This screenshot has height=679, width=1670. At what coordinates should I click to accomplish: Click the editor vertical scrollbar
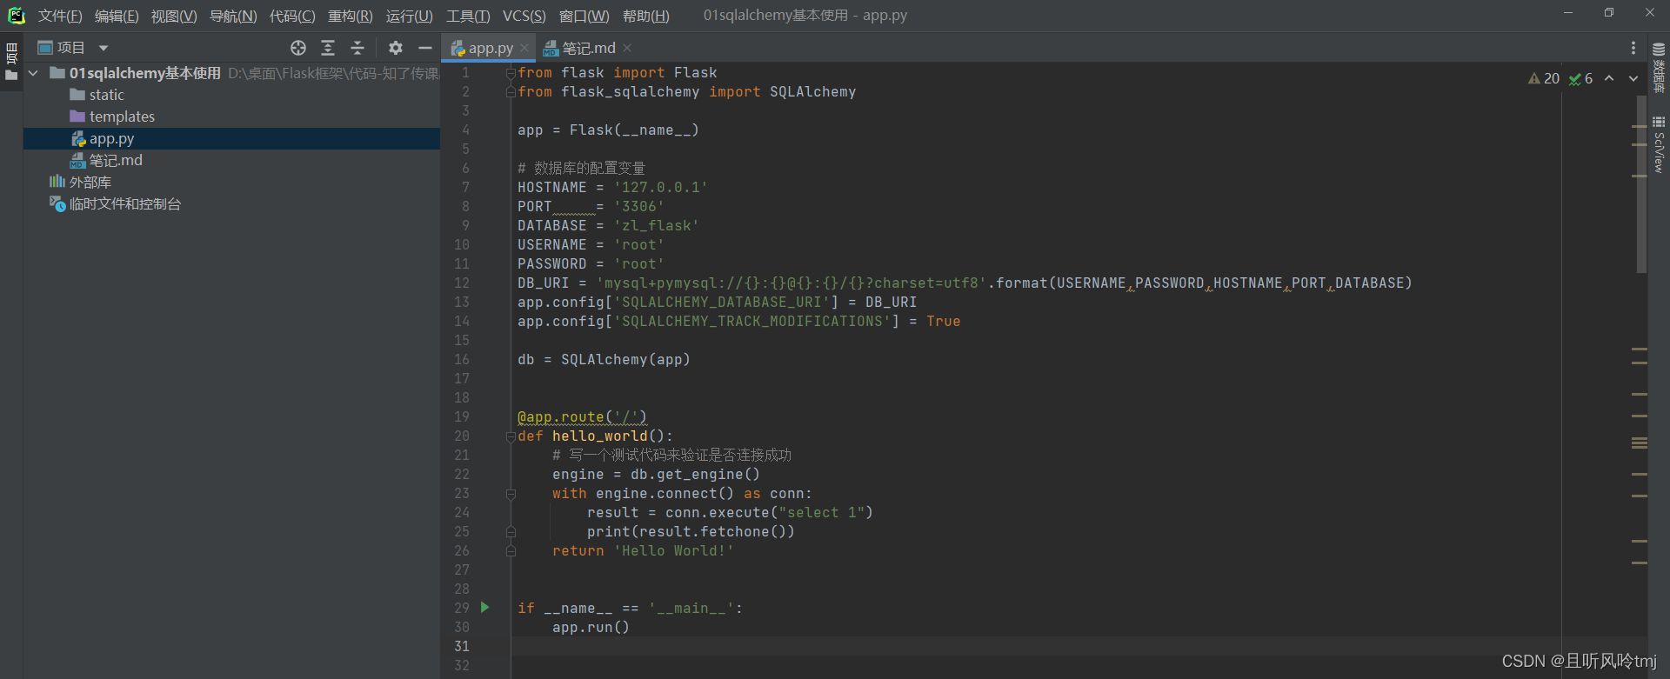[x=1641, y=183]
